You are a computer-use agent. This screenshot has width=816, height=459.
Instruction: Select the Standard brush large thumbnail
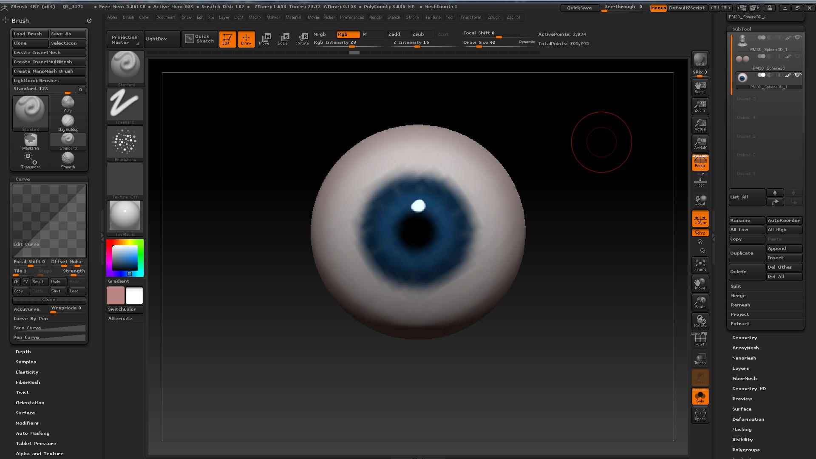(x=31, y=113)
